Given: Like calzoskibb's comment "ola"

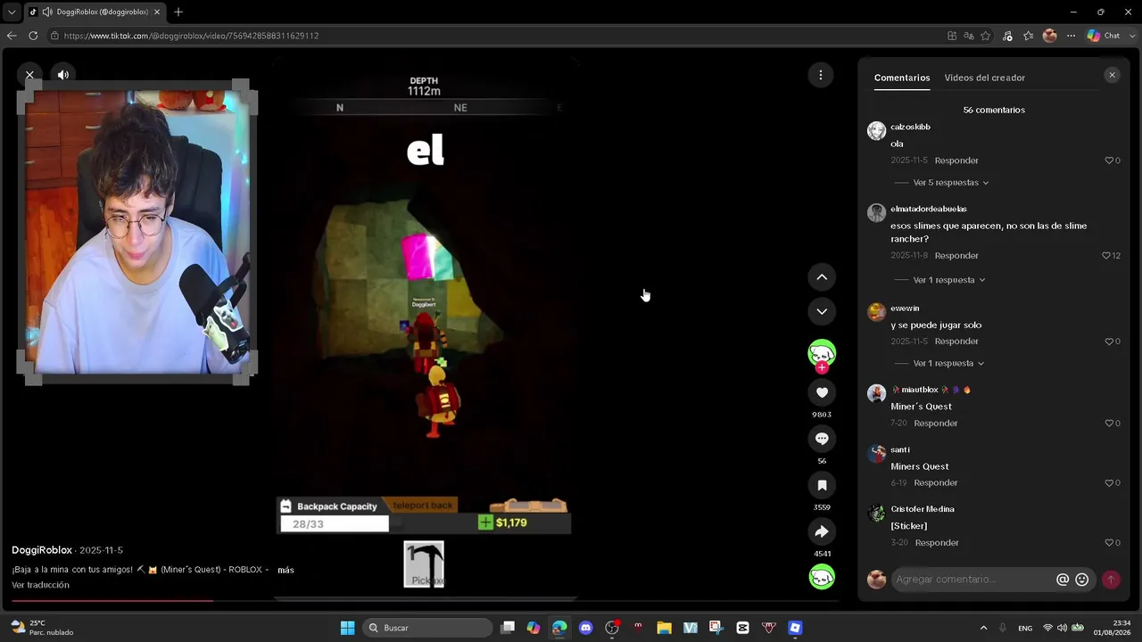Looking at the screenshot, I should pyautogui.click(x=1109, y=160).
